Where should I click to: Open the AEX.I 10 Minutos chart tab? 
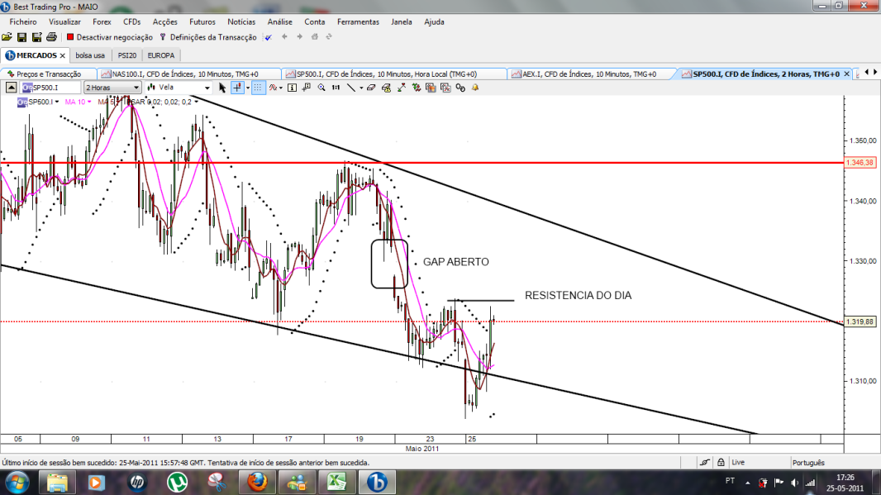[x=590, y=74]
